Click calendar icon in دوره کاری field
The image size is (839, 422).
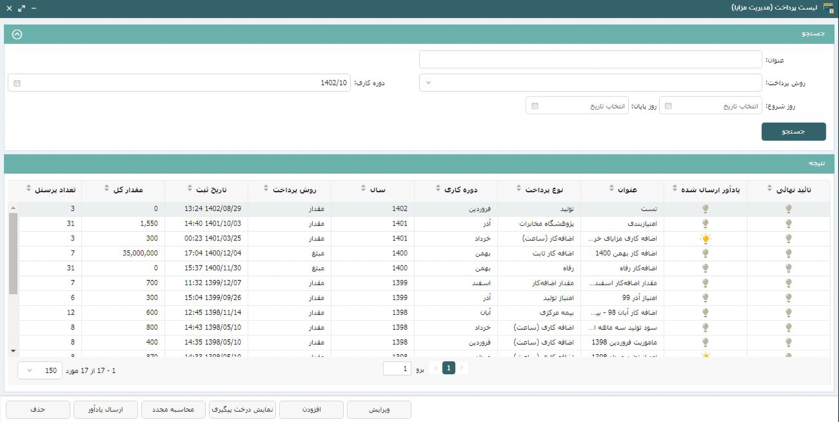click(x=17, y=83)
